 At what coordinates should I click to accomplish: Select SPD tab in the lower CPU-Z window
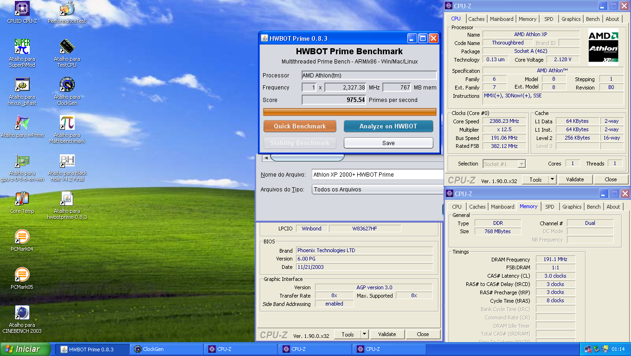click(x=549, y=207)
